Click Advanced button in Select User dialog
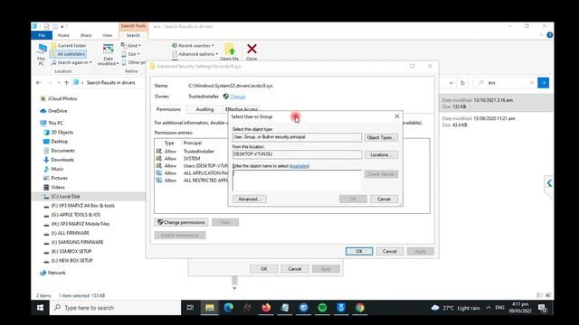579x325 pixels. (250, 199)
